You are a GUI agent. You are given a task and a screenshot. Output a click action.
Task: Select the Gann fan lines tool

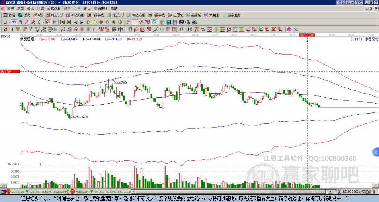pos(136,29)
